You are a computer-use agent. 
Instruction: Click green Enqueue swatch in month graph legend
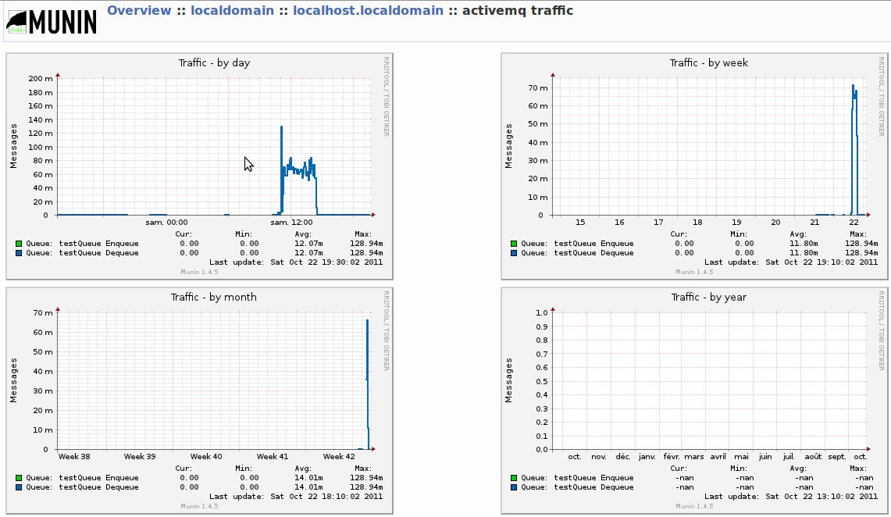tap(19, 477)
